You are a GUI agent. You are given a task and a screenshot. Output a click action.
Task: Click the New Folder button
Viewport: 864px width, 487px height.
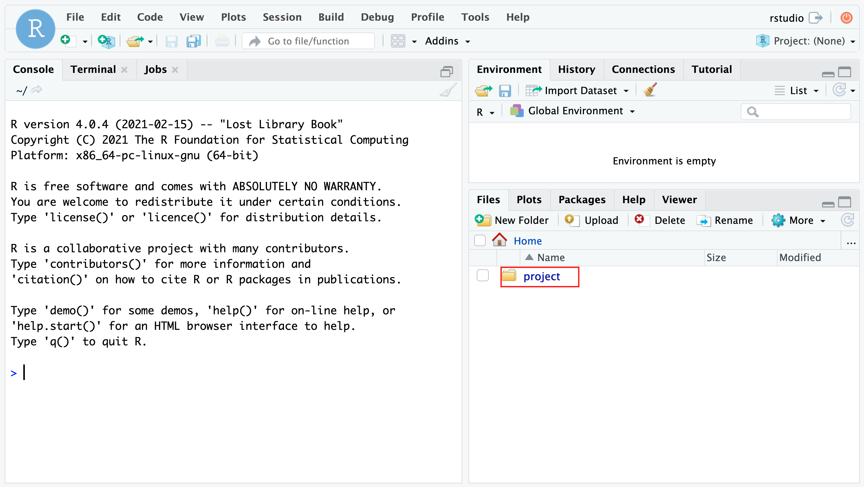pyautogui.click(x=512, y=220)
